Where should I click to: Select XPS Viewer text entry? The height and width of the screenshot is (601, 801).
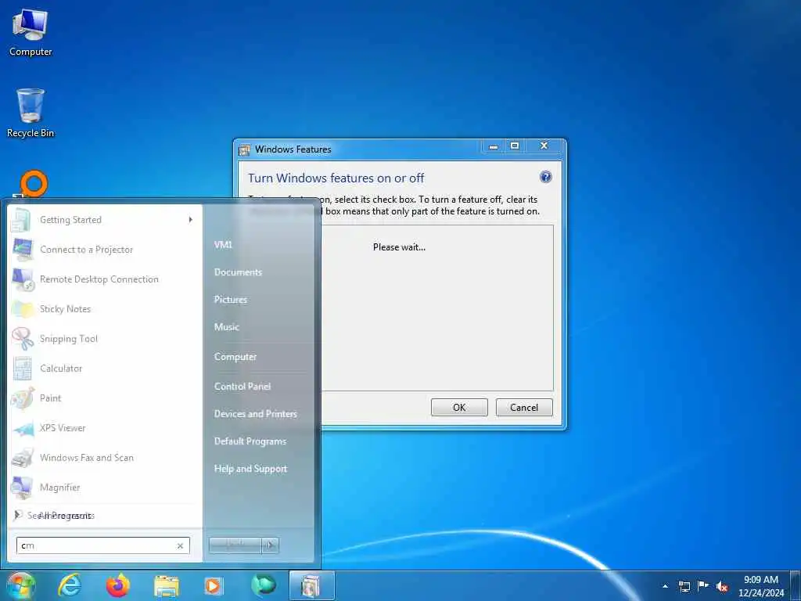tap(63, 428)
